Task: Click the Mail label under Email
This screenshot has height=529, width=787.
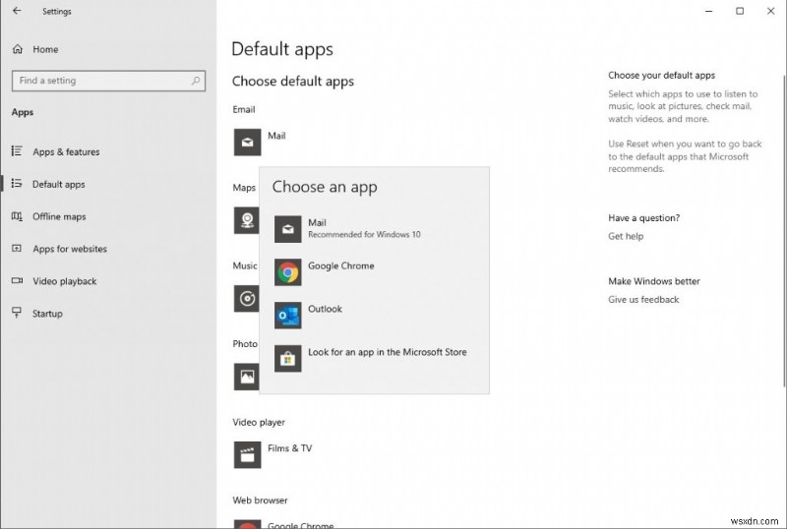Action: (x=276, y=136)
